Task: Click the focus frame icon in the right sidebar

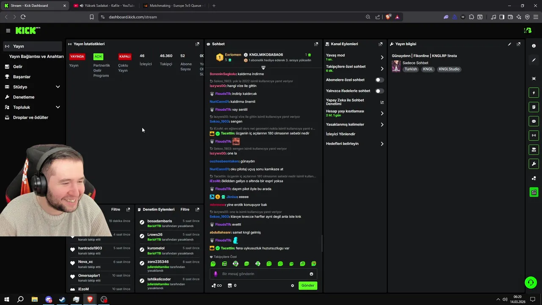Action: (534, 78)
